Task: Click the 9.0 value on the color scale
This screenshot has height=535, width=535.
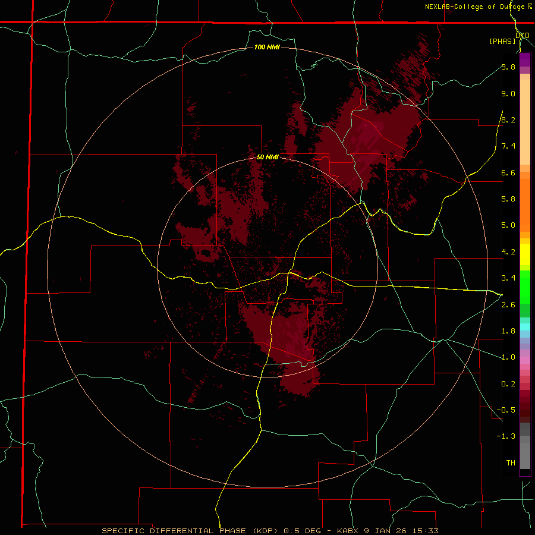Action: [x=508, y=93]
